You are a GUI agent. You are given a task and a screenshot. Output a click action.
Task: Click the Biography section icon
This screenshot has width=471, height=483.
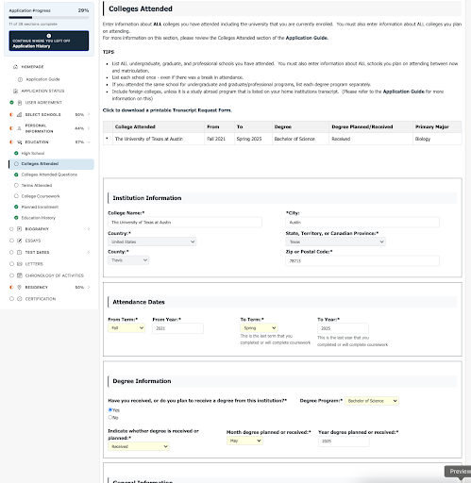tap(20, 229)
